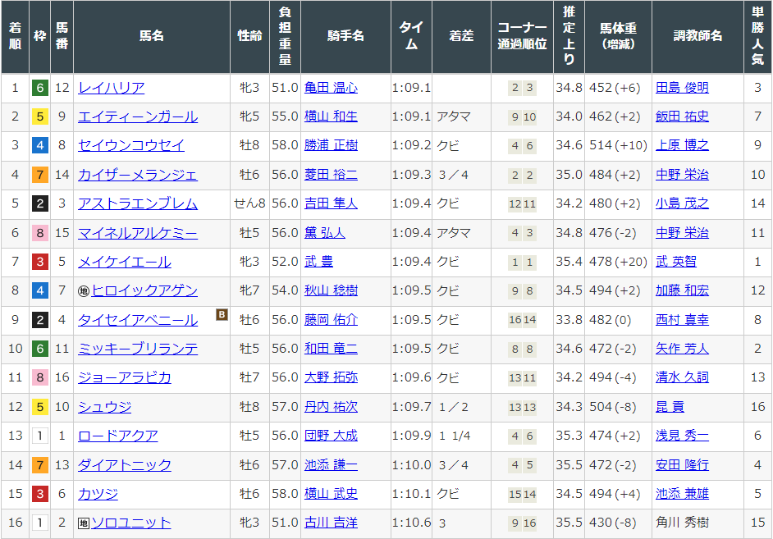Screen dimensions: 773x539
Task: Open horse page ミッキーブリランテ
Action: 138,349
